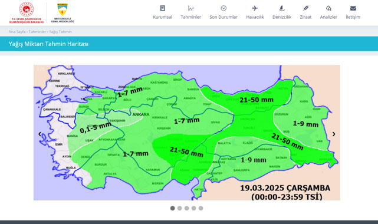Image resolution: width=378 pixels, height=224 pixels.
Task: Open the Tahminler chart icon
Action: (x=190, y=8)
